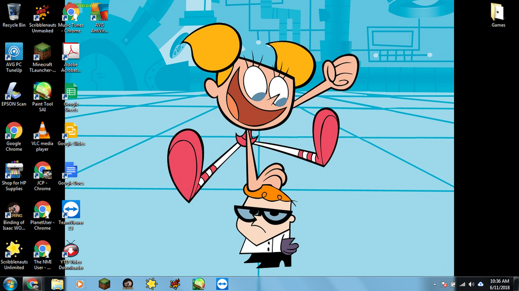Launch Scribblenauts Unmasked from desktop
Image resolution: width=519 pixels, height=291 pixels.
point(43,18)
